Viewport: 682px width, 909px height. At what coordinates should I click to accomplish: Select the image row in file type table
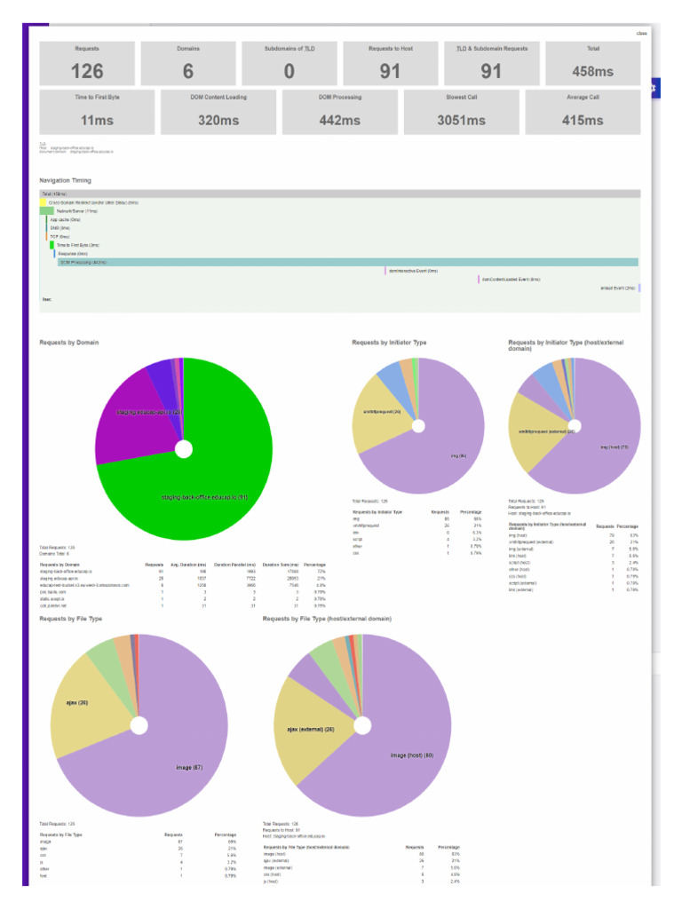(138, 842)
